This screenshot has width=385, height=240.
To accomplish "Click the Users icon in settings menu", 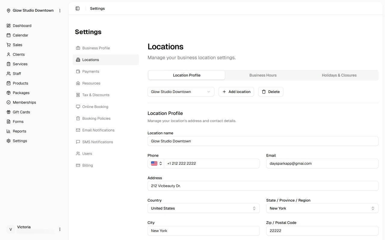I will 78,154.
